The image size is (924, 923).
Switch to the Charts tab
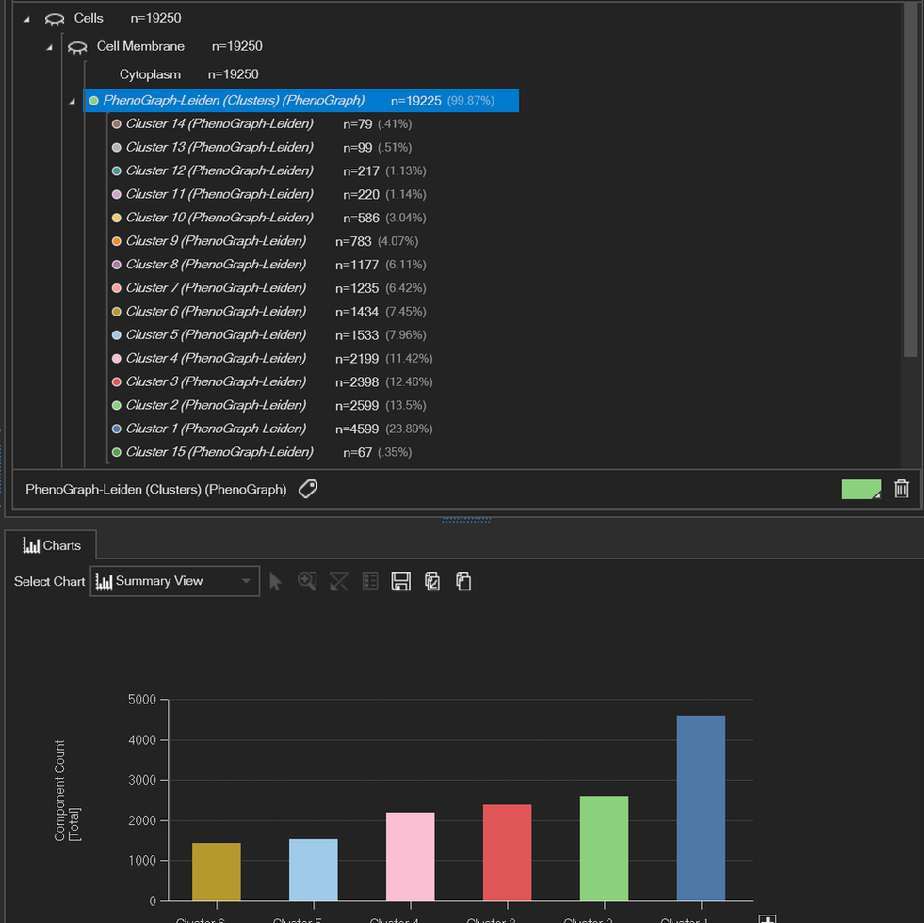pos(51,545)
